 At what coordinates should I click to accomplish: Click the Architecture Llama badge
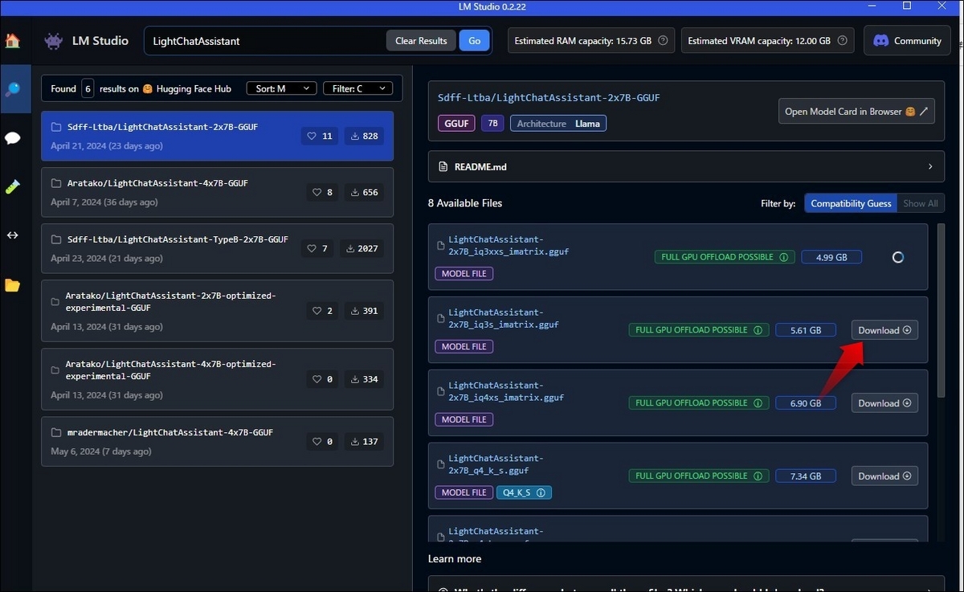(x=558, y=124)
